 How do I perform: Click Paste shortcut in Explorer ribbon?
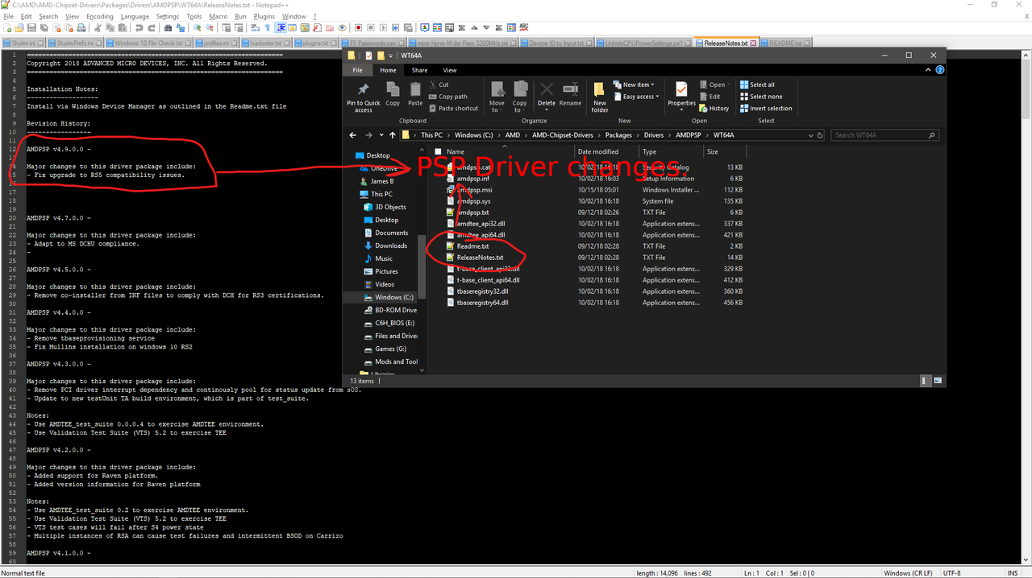(454, 108)
